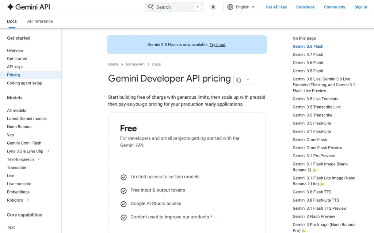374x233 pixels.
Task: Copy page using the copy icon
Action: 238,79
